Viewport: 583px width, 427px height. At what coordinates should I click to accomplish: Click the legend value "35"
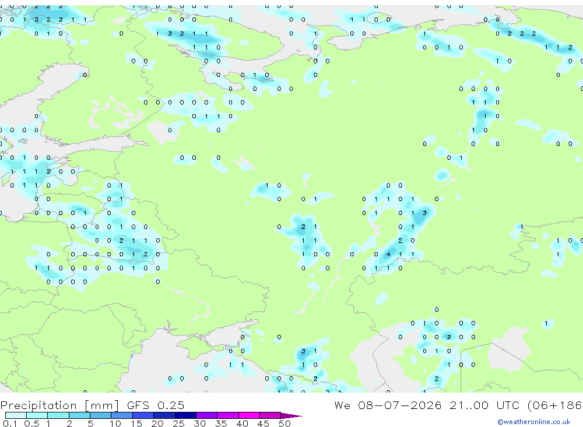click(221, 424)
